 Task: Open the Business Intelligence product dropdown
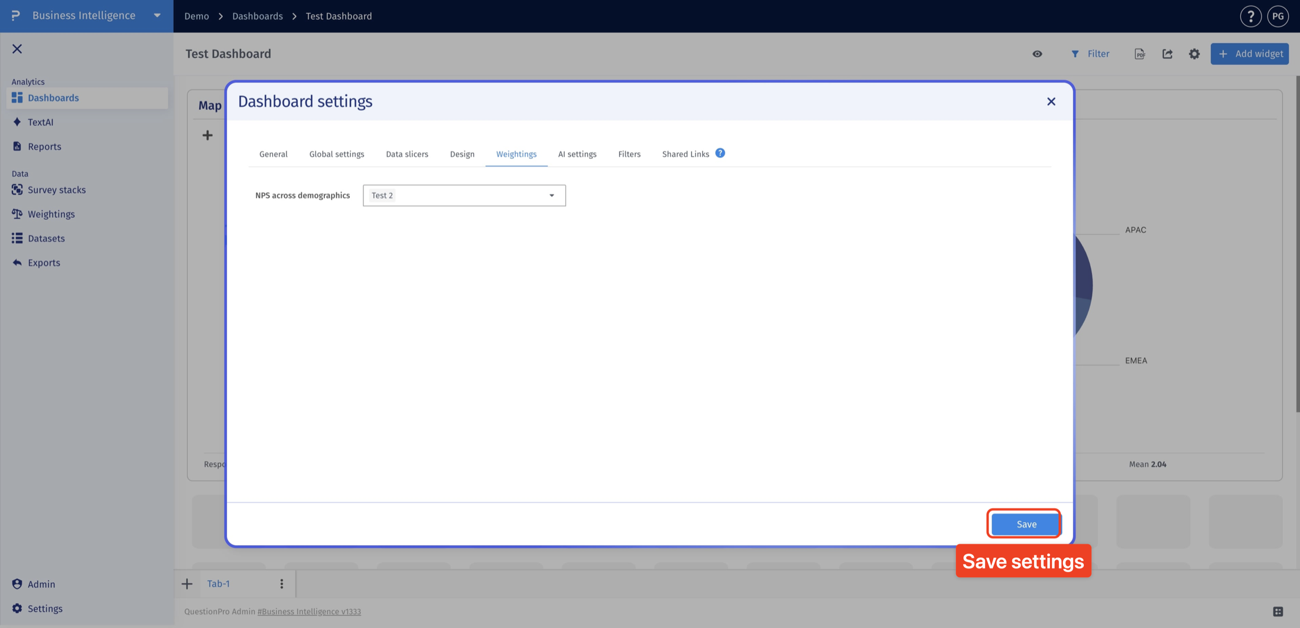pos(157,16)
